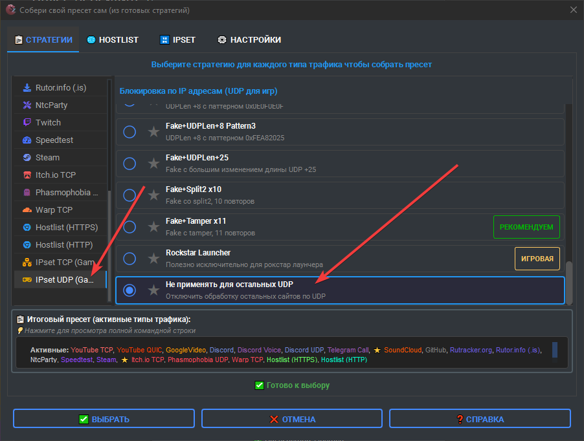The height and width of the screenshot is (441, 584).
Task: Select Hostlist (HTTPS) category
Action: coord(60,228)
